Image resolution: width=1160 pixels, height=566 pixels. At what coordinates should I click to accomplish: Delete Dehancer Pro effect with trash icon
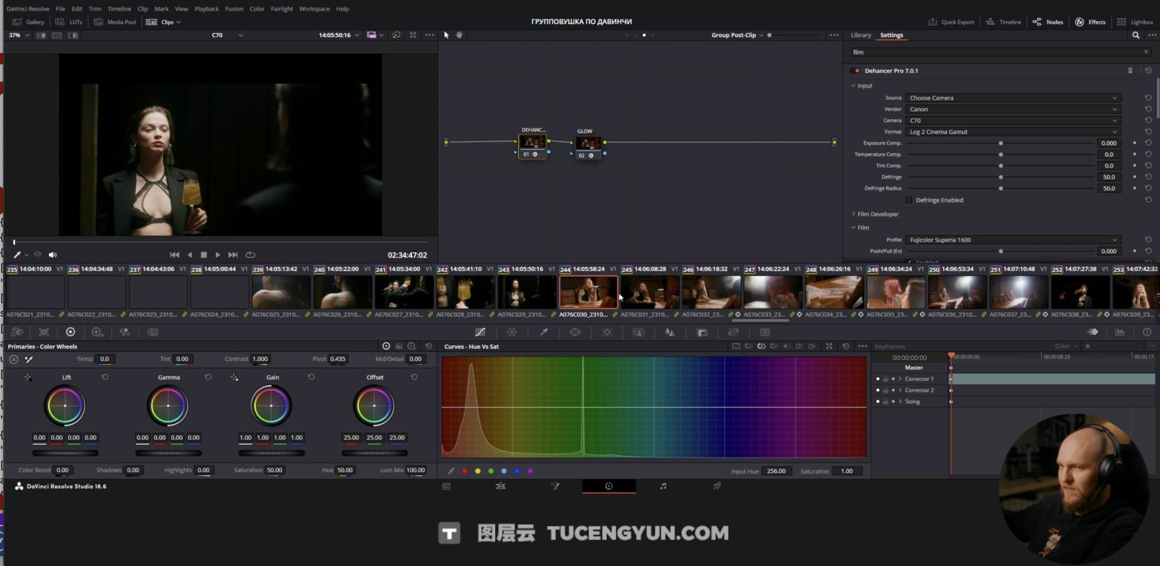click(1130, 71)
